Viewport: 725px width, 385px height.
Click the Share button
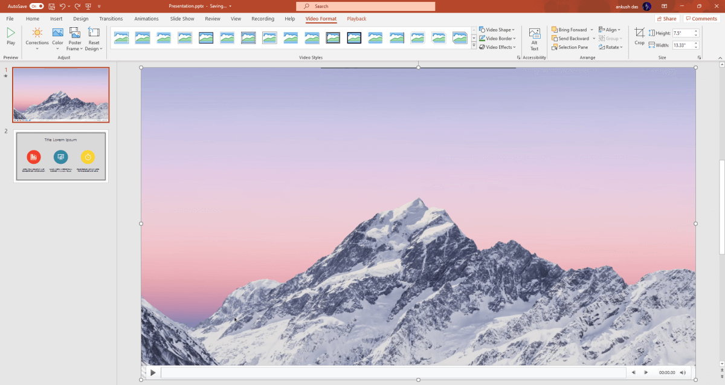[x=666, y=18]
